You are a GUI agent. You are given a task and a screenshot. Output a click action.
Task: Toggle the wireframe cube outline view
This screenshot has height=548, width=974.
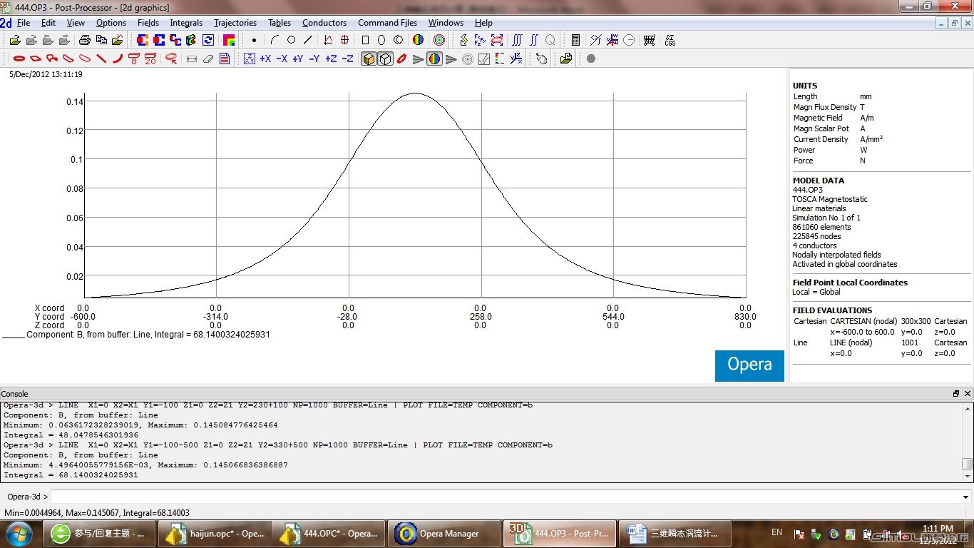[385, 59]
